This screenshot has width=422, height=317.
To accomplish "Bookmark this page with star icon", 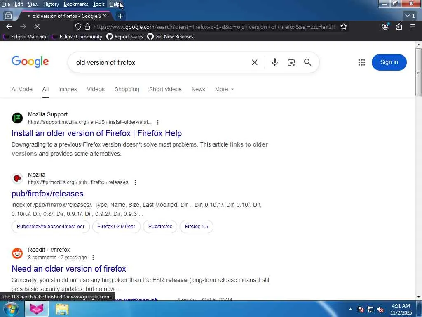I will point(343,26).
